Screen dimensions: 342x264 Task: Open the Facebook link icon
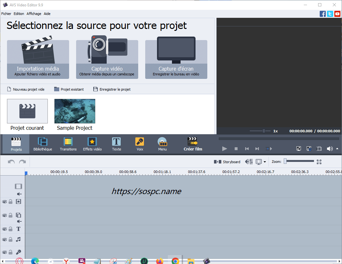tap(323, 14)
